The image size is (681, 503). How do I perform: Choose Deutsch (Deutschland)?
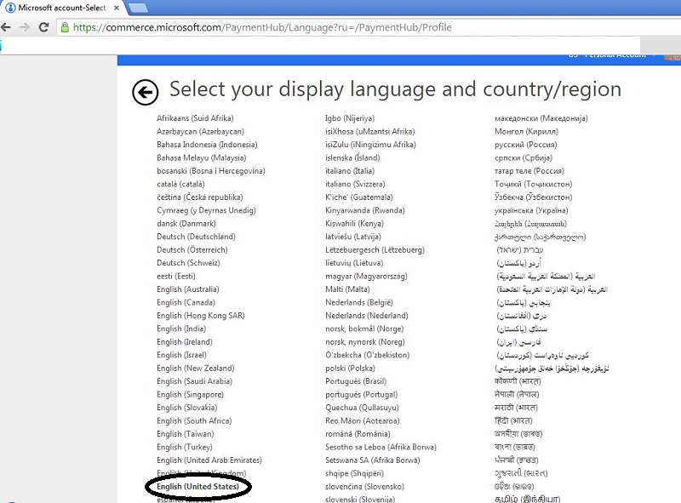pos(196,237)
